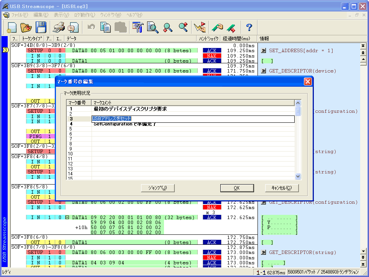The width and height of the screenshot is (369, 277).
Task: Click the yellow mark 3 flag in the margin
Action: [5, 50]
